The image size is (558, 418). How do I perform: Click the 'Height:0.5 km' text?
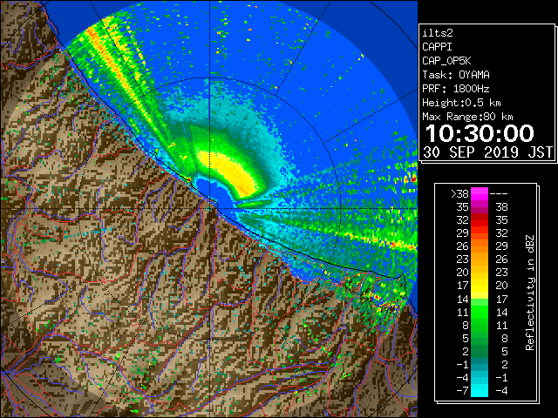click(x=461, y=103)
